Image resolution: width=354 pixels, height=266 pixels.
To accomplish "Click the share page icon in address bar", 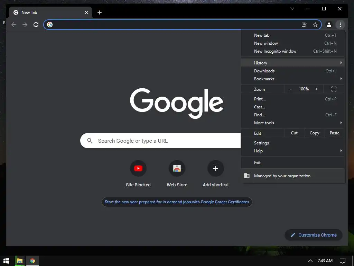I will click(304, 25).
